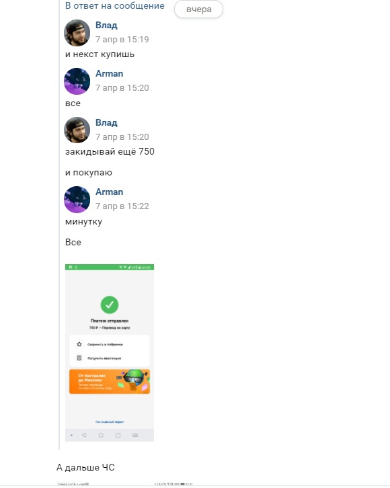
Task: Click the 'закидывай ещё 750' message text
Action: point(110,151)
